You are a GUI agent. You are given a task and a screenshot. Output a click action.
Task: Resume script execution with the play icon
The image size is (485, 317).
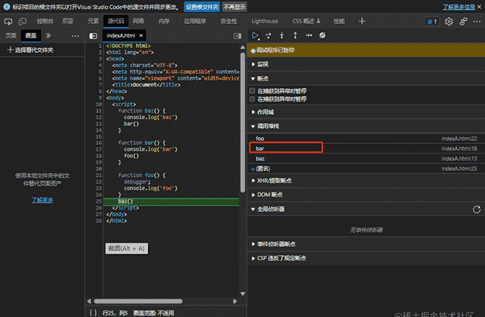(x=255, y=36)
